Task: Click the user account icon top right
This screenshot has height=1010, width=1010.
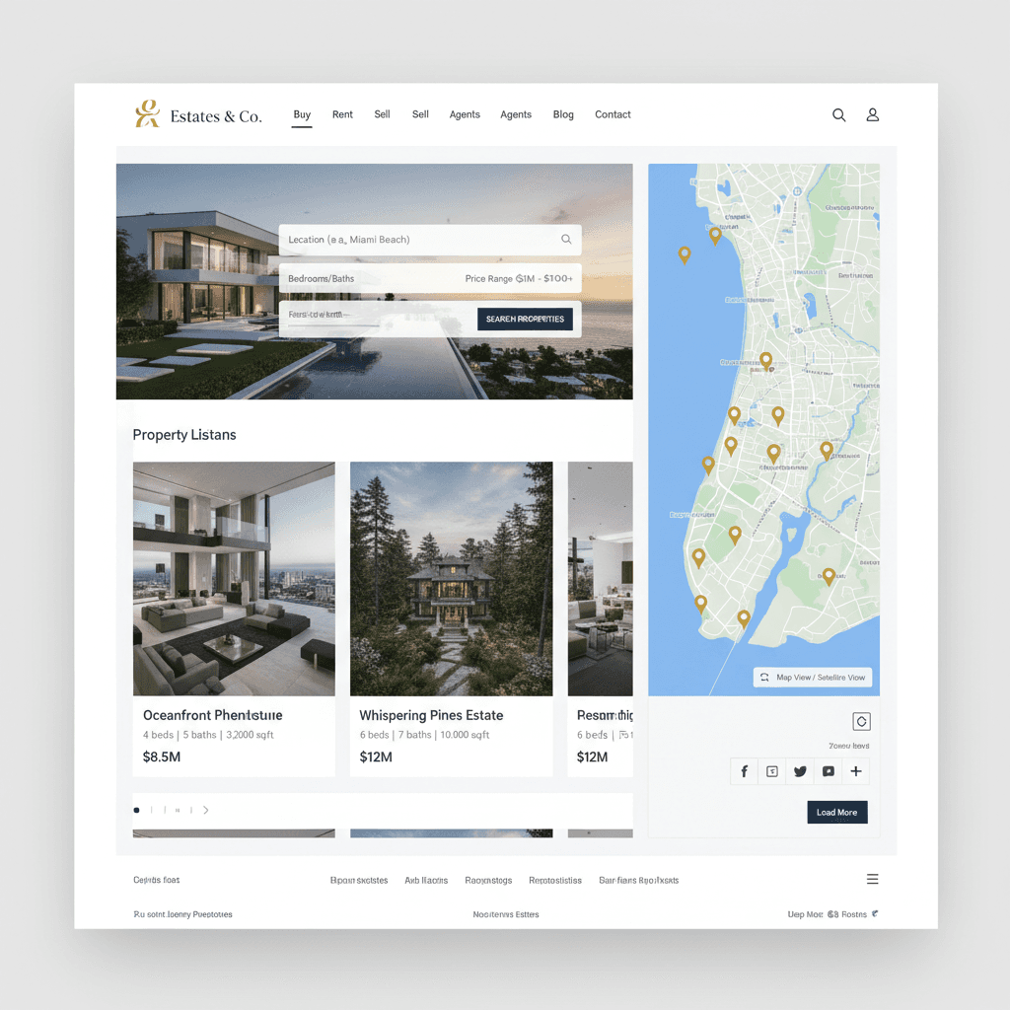Action: (x=872, y=115)
